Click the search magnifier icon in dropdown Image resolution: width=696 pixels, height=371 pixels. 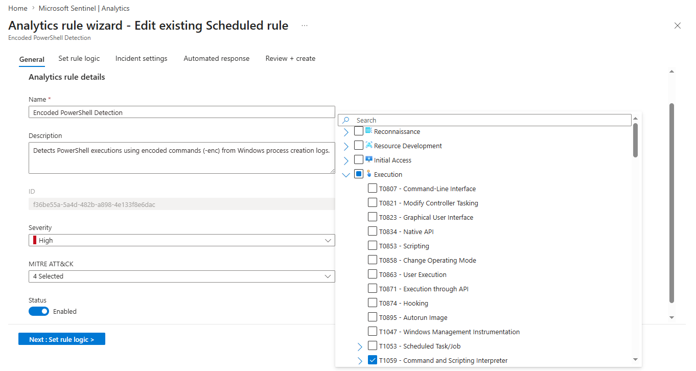click(x=346, y=120)
